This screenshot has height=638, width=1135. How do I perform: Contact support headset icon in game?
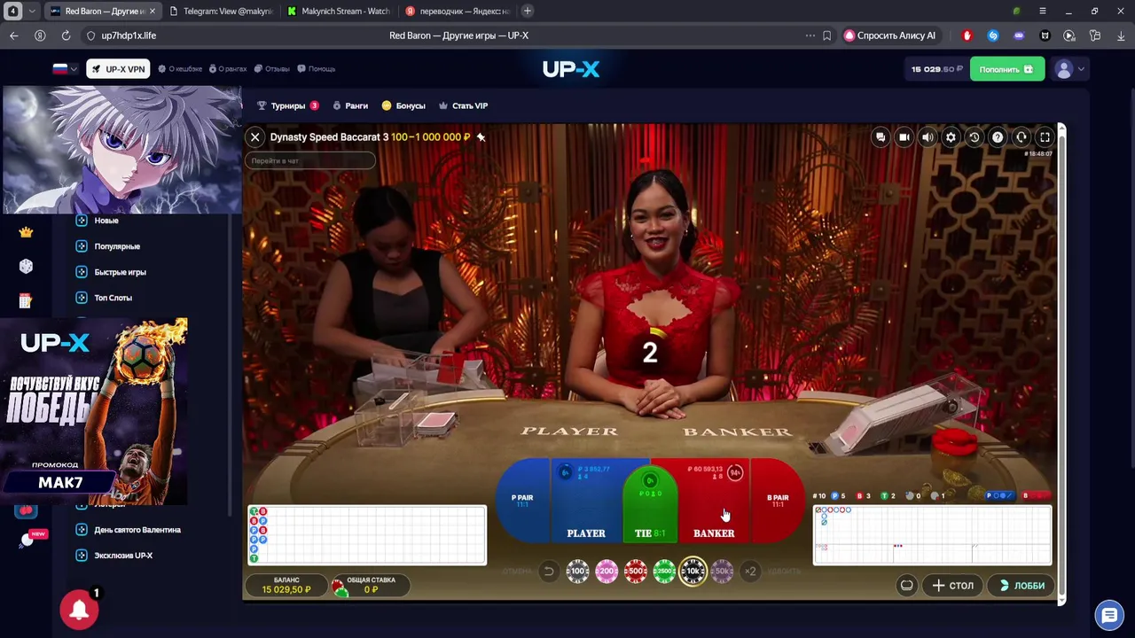coord(1021,137)
